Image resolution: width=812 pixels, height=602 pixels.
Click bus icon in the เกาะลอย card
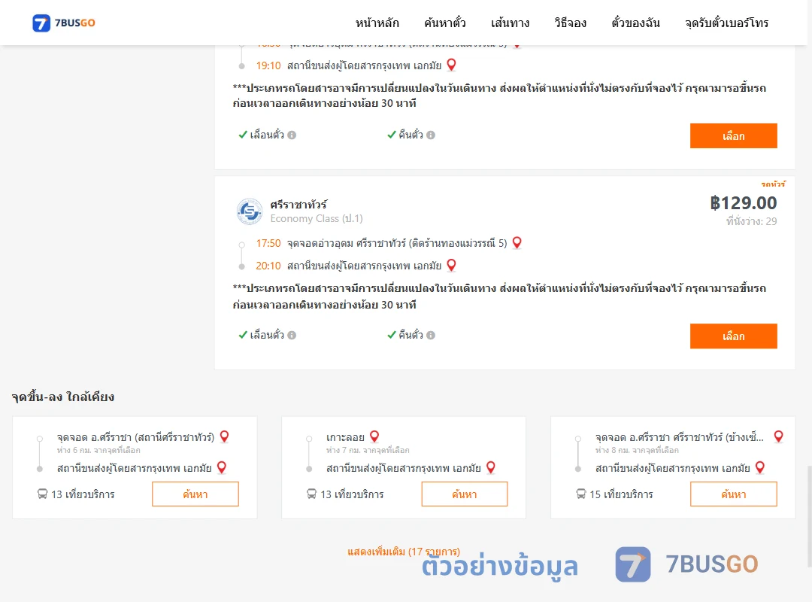pyautogui.click(x=311, y=494)
